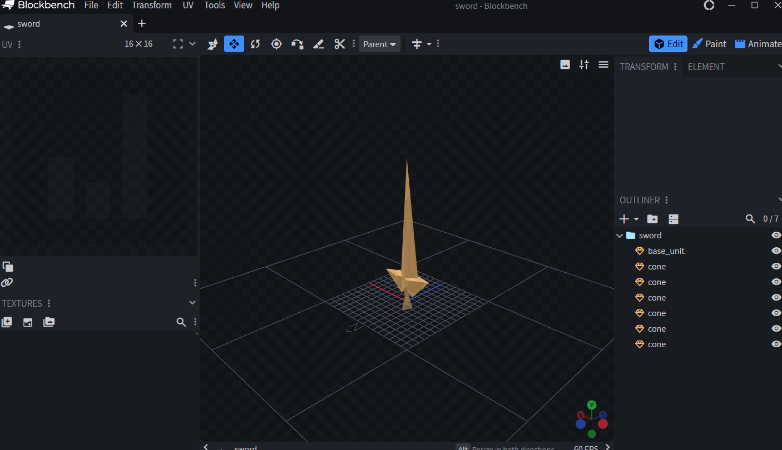The image size is (782, 450).
Task: Add a new group in outliner
Action: coord(652,219)
